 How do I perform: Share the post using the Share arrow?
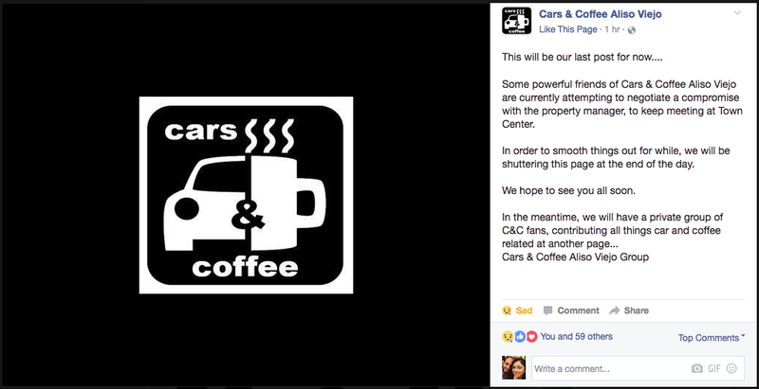coord(629,310)
